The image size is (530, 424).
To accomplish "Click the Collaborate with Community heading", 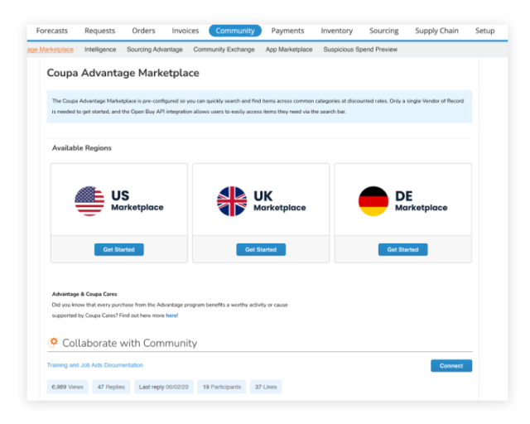I will click(x=130, y=343).
